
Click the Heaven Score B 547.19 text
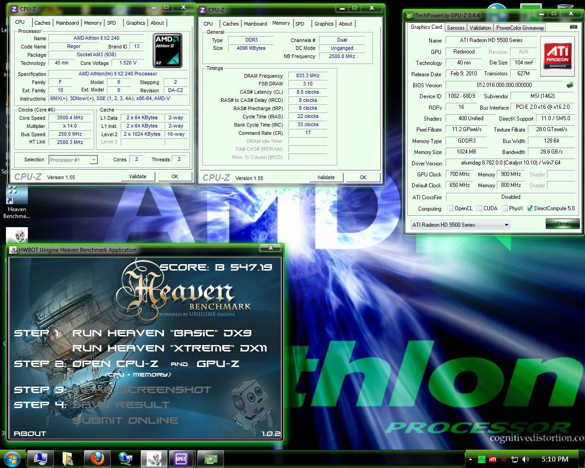point(216,267)
